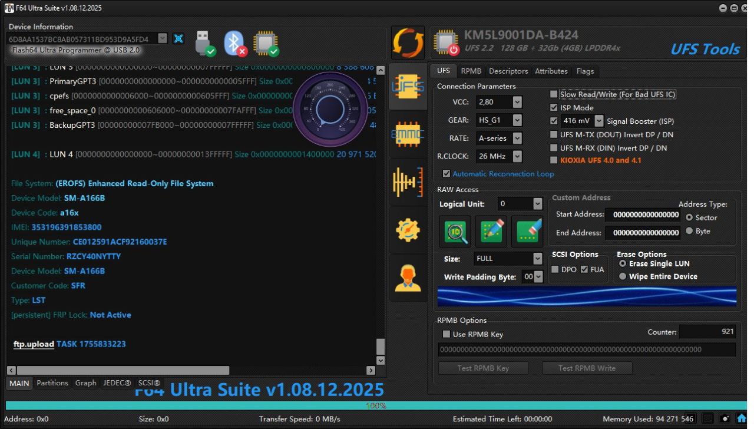754x429 pixels.
Task: Enable the DPO SCSI option
Action: point(555,269)
